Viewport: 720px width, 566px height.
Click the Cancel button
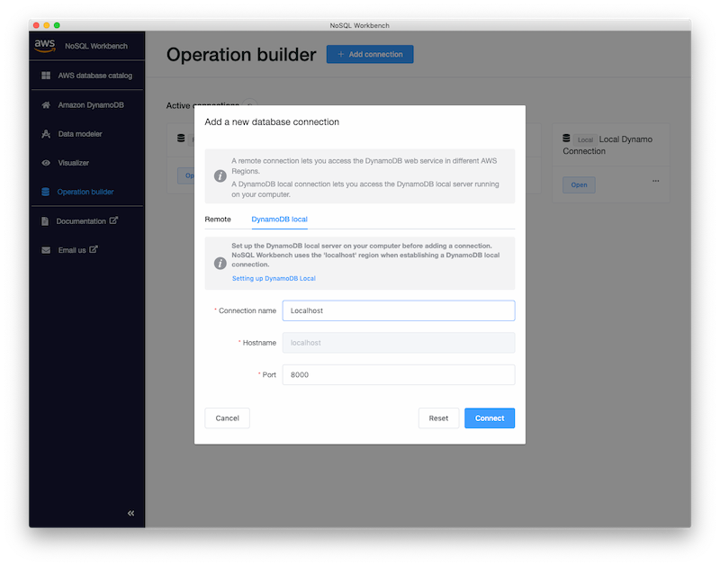[228, 418]
